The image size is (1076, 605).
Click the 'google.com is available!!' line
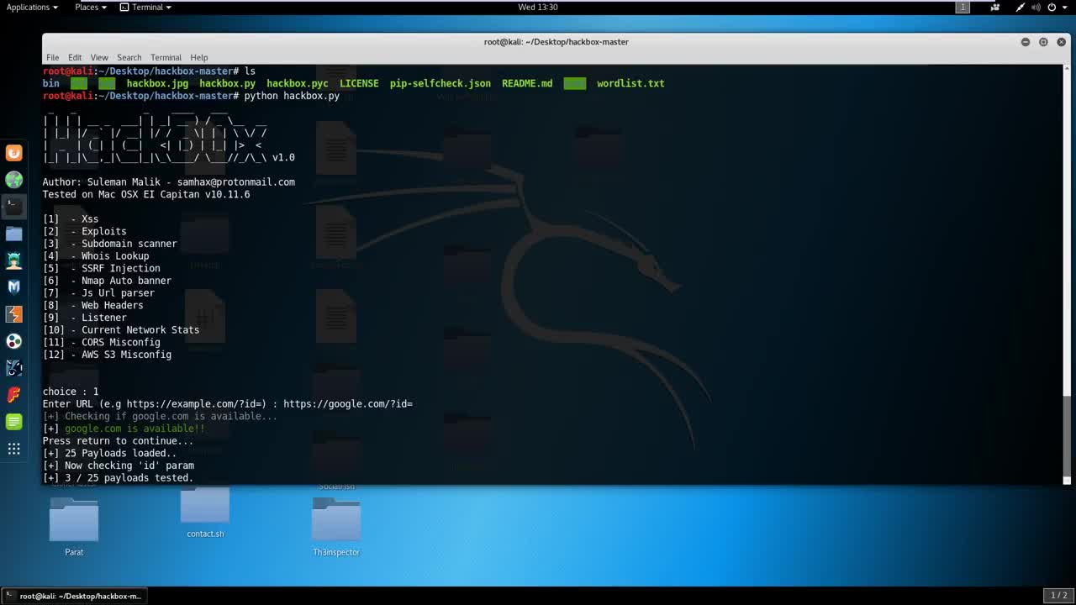click(124, 429)
